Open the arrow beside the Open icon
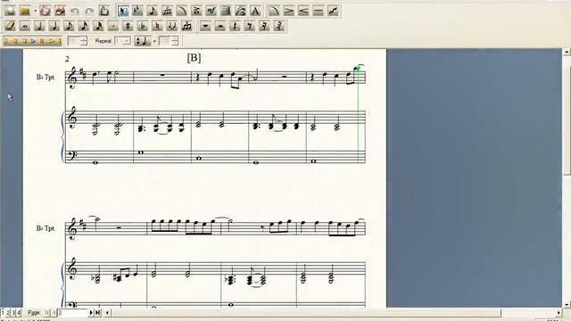 click(36, 11)
